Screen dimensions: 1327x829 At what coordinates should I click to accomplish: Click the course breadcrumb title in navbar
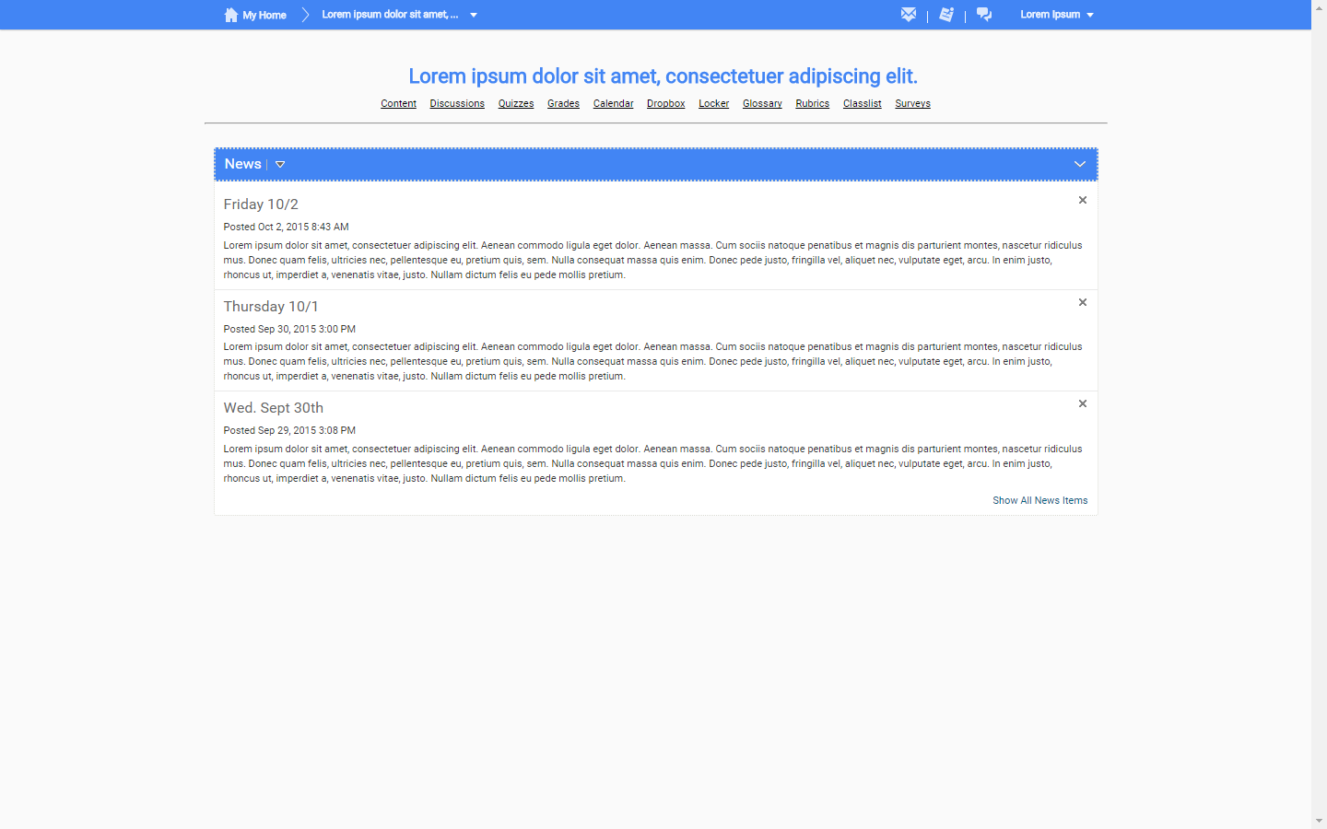click(x=390, y=15)
